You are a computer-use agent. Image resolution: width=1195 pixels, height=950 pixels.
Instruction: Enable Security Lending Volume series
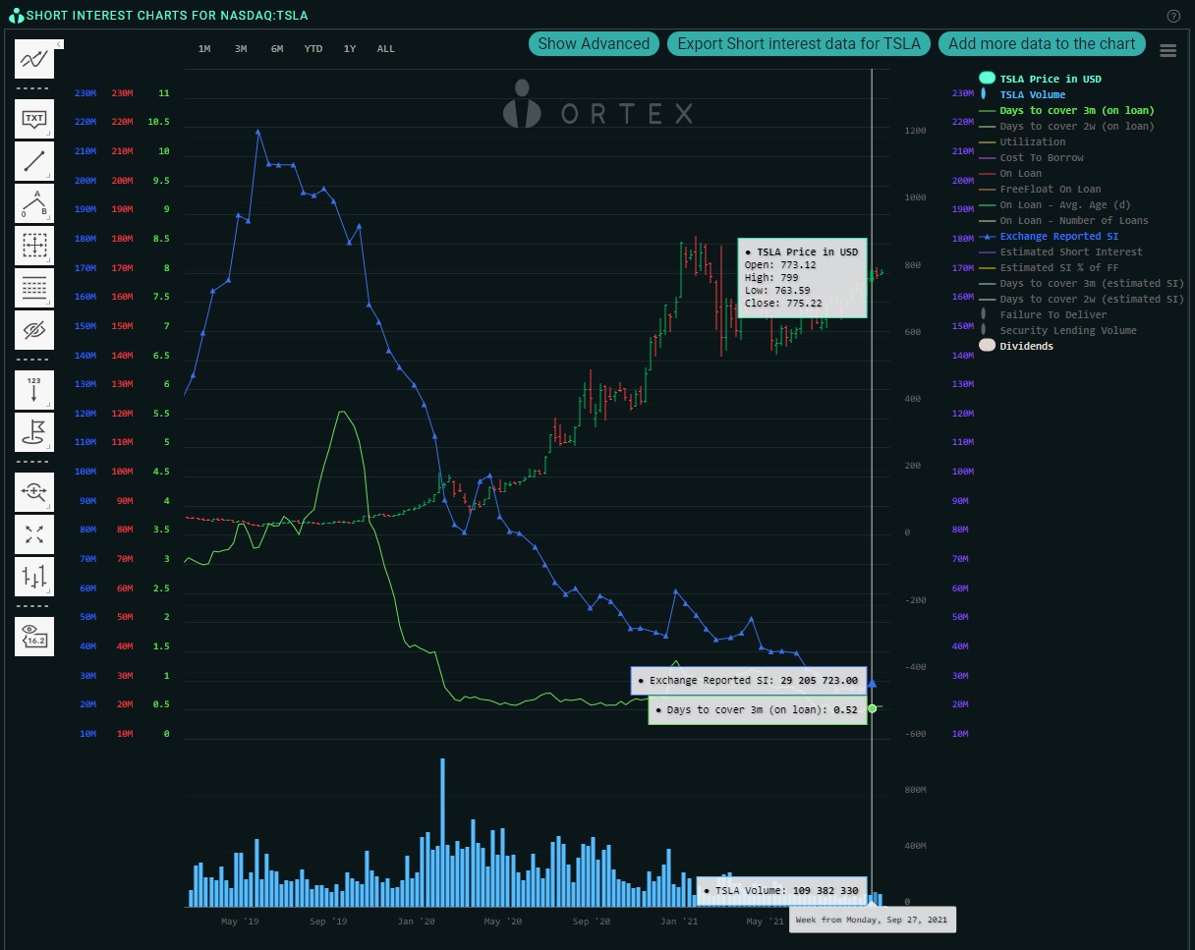[1058, 330]
